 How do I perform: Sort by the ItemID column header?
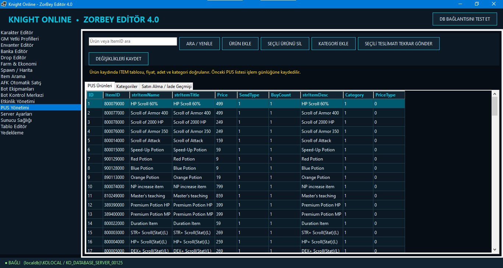pyautogui.click(x=116, y=95)
